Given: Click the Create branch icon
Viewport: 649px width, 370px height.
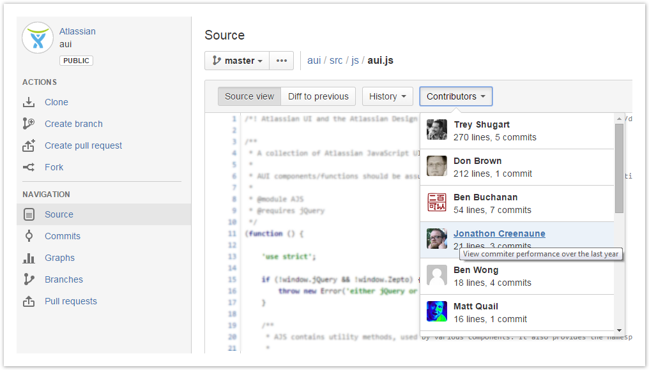Looking at the screenshot, I should 29,124.
